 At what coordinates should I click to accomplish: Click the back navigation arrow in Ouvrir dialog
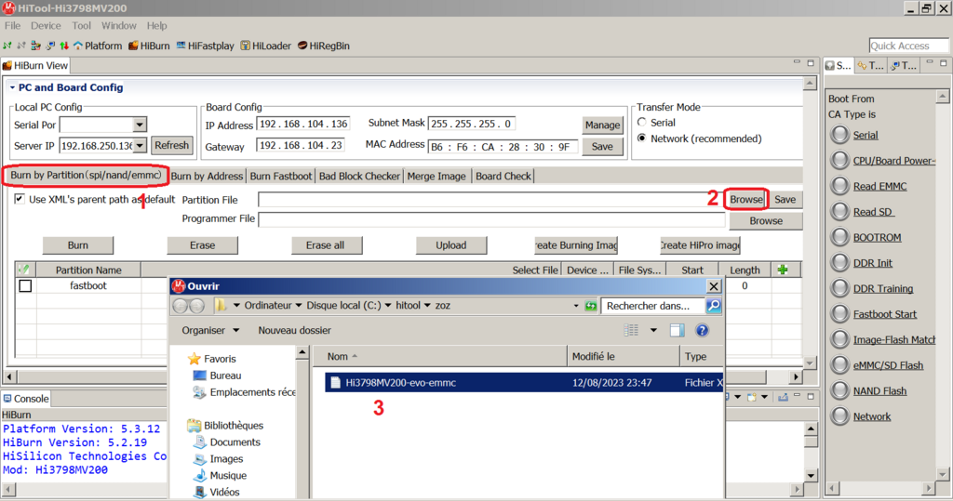[x=181, y=306]
